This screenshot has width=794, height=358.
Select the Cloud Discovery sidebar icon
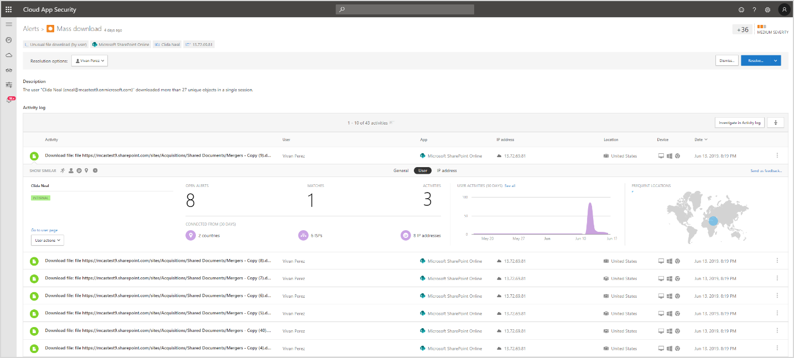(8, 55)
